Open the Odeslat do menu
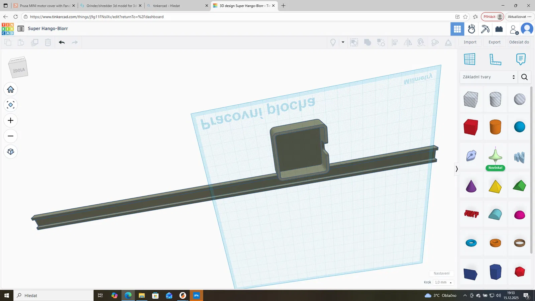This screenshot has width=535, height=301. pos(519,42)
